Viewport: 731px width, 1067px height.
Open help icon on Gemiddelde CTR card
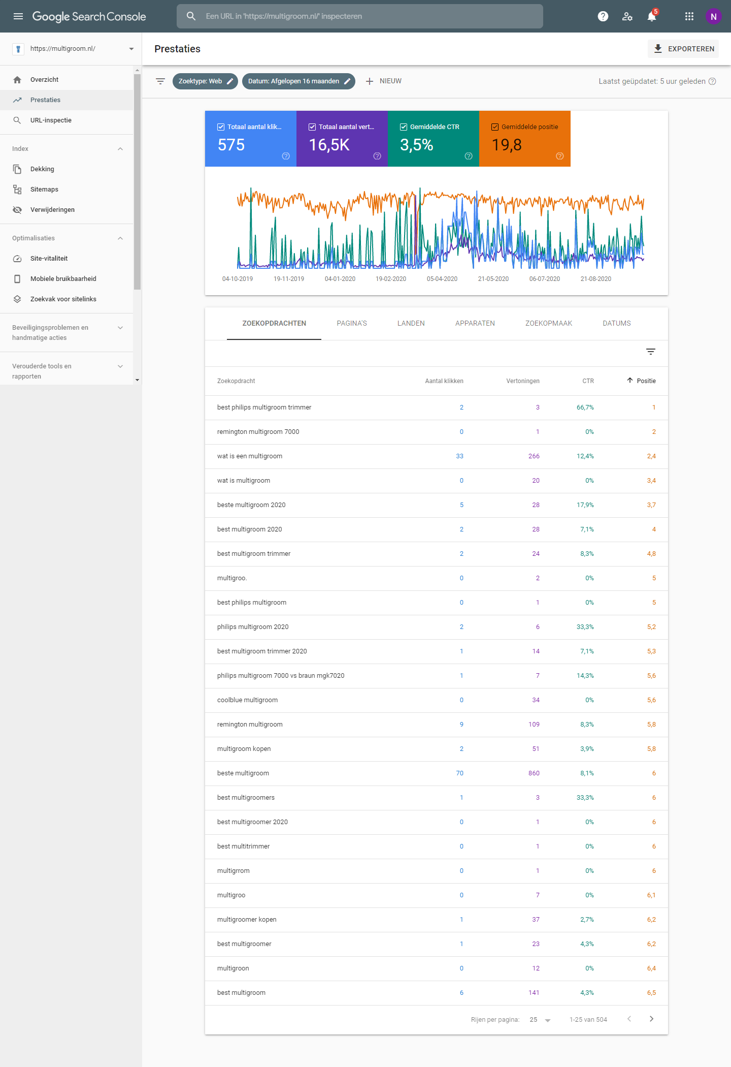point(469,156)
